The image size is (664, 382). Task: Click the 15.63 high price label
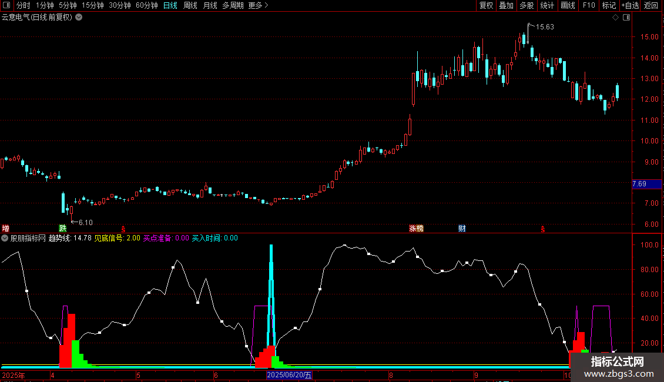click(x=545, y=27)
